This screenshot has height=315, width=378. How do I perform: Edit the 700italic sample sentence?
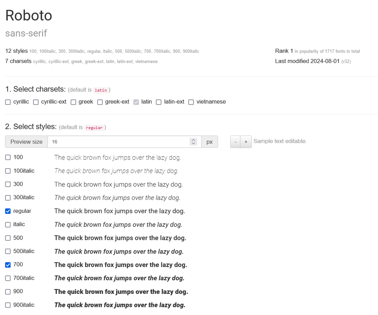(119, 278)
